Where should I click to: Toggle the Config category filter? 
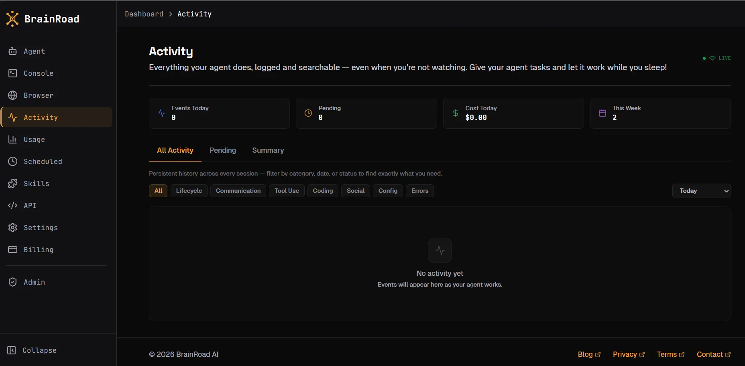[x=388, y=191]
